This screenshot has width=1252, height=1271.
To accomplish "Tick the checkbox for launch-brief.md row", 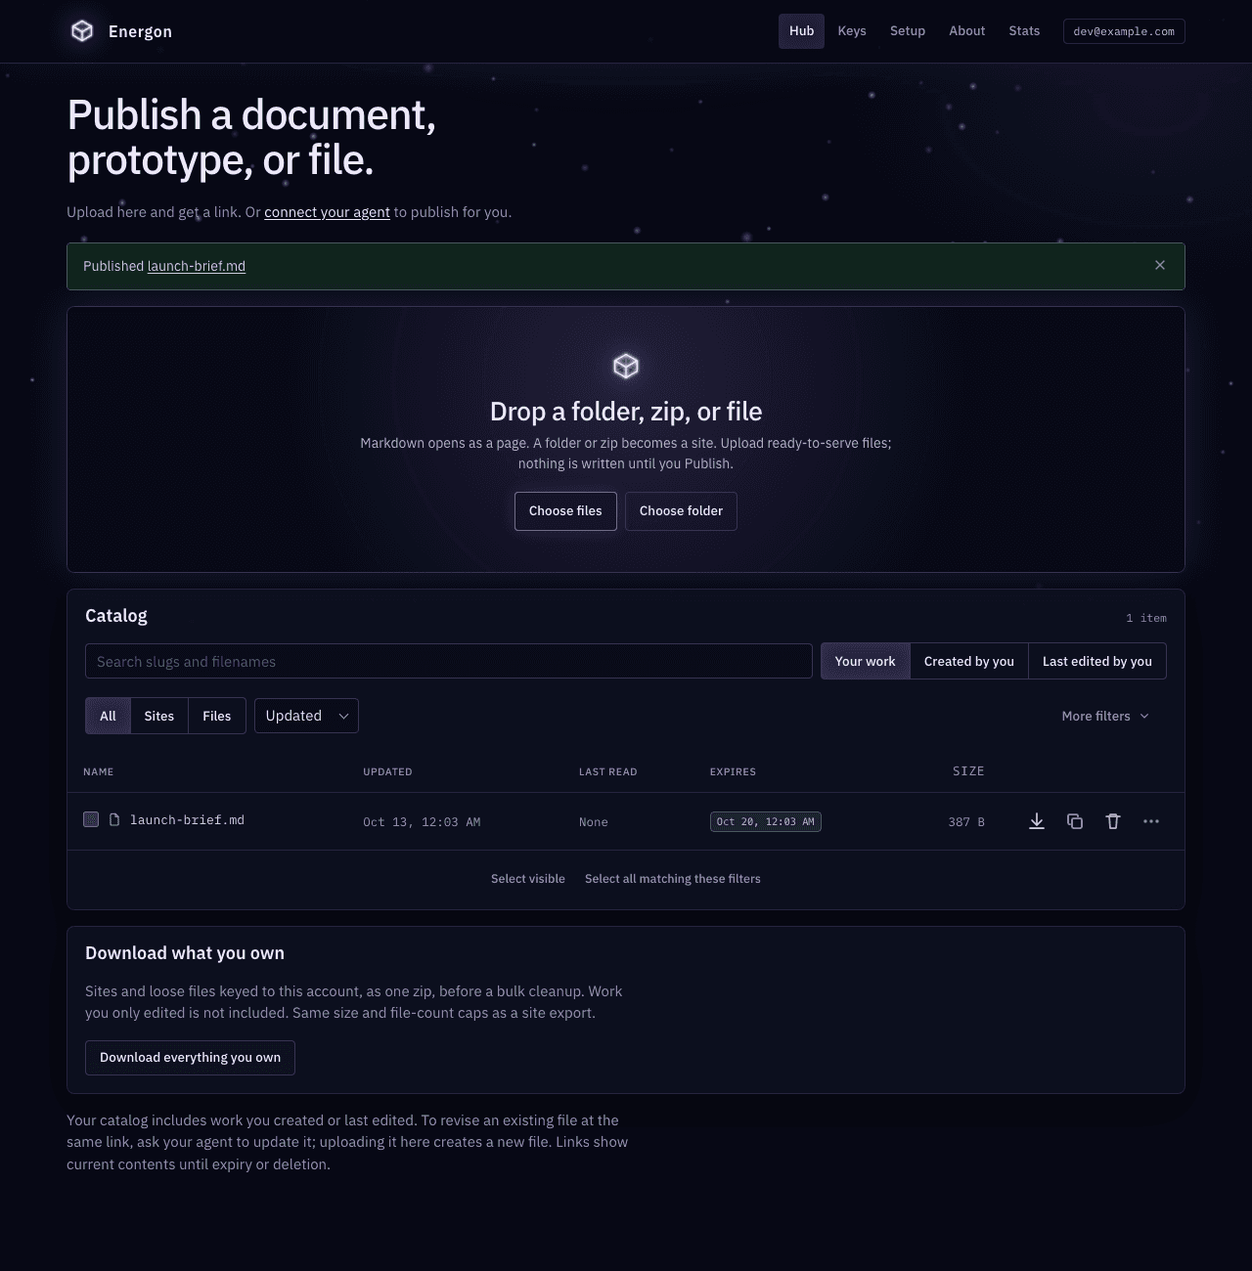I will [91, 819].
